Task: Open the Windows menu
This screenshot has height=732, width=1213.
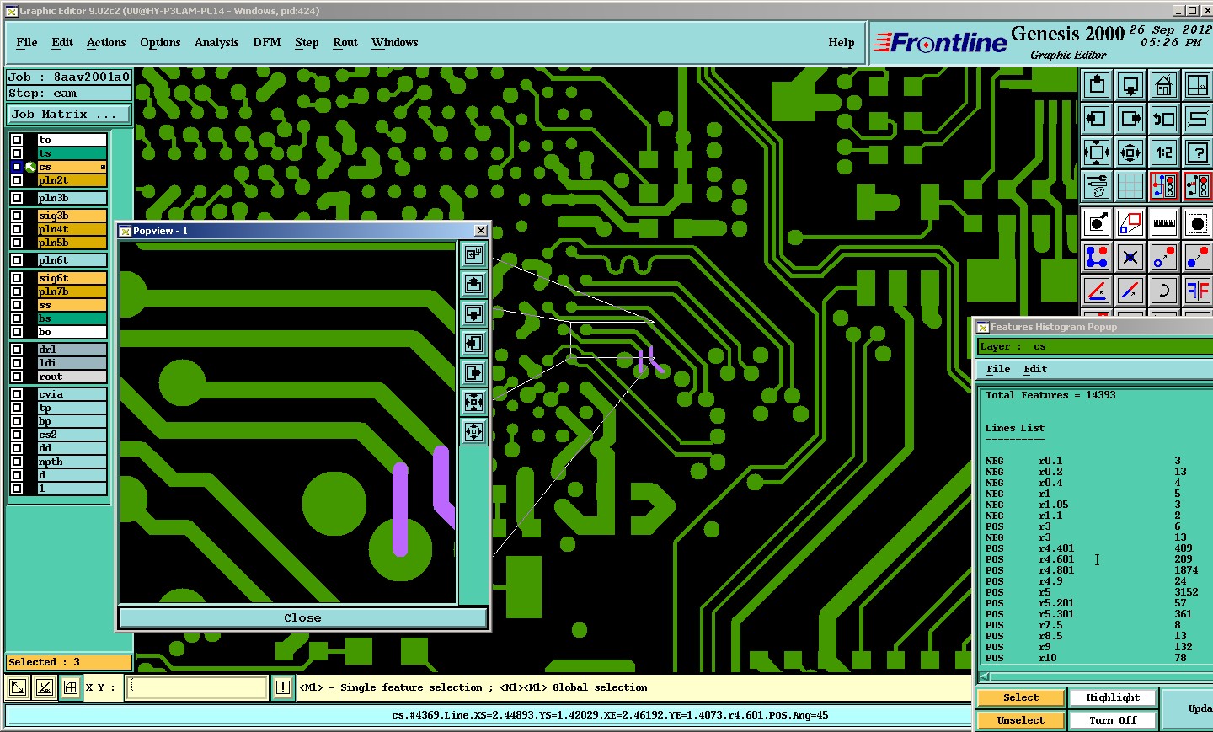Action: pyautogui.click(x=395, y=42)
